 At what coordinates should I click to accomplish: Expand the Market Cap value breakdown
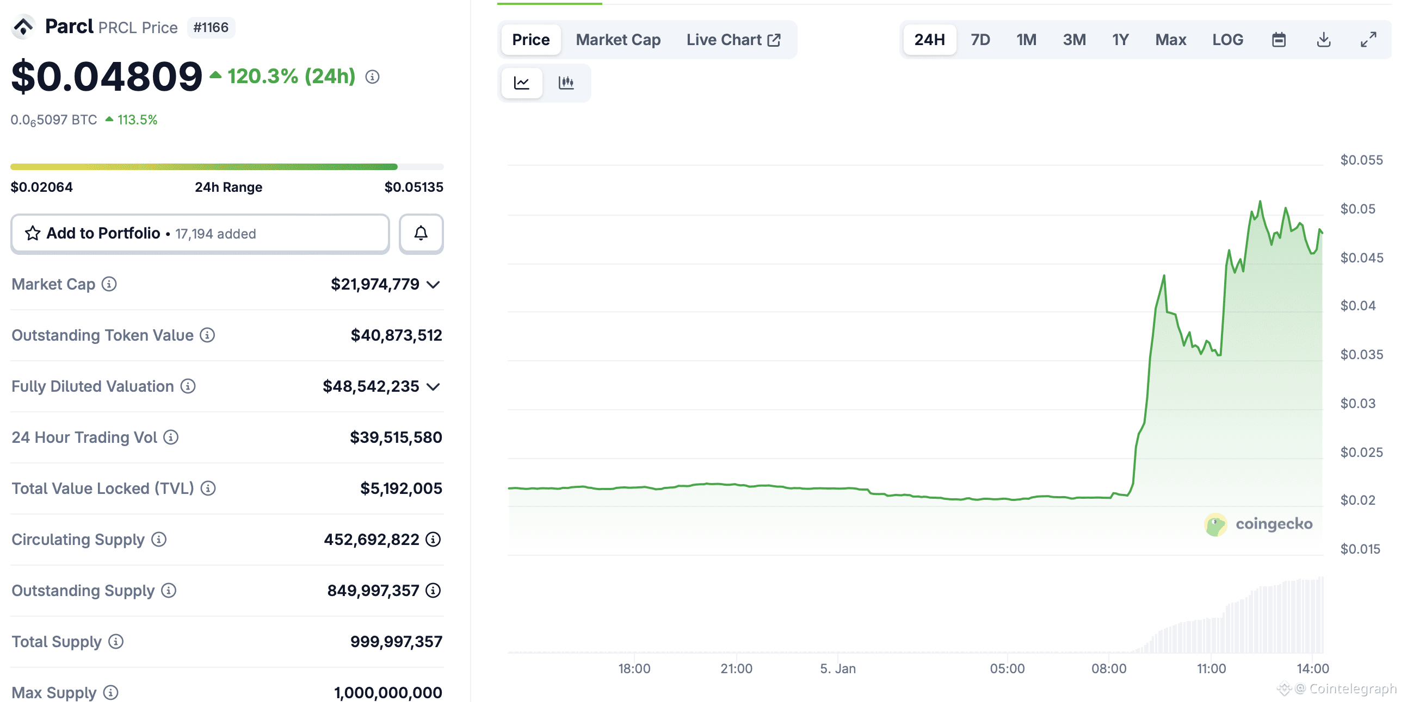(x=433, y=284)
